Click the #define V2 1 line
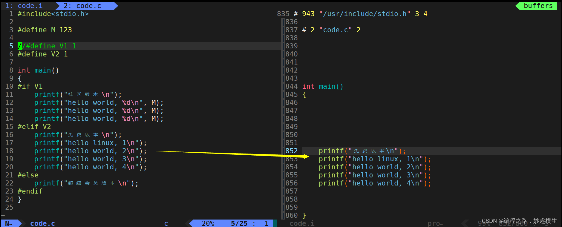The image size is (562, 227). [x=43, y=54]
